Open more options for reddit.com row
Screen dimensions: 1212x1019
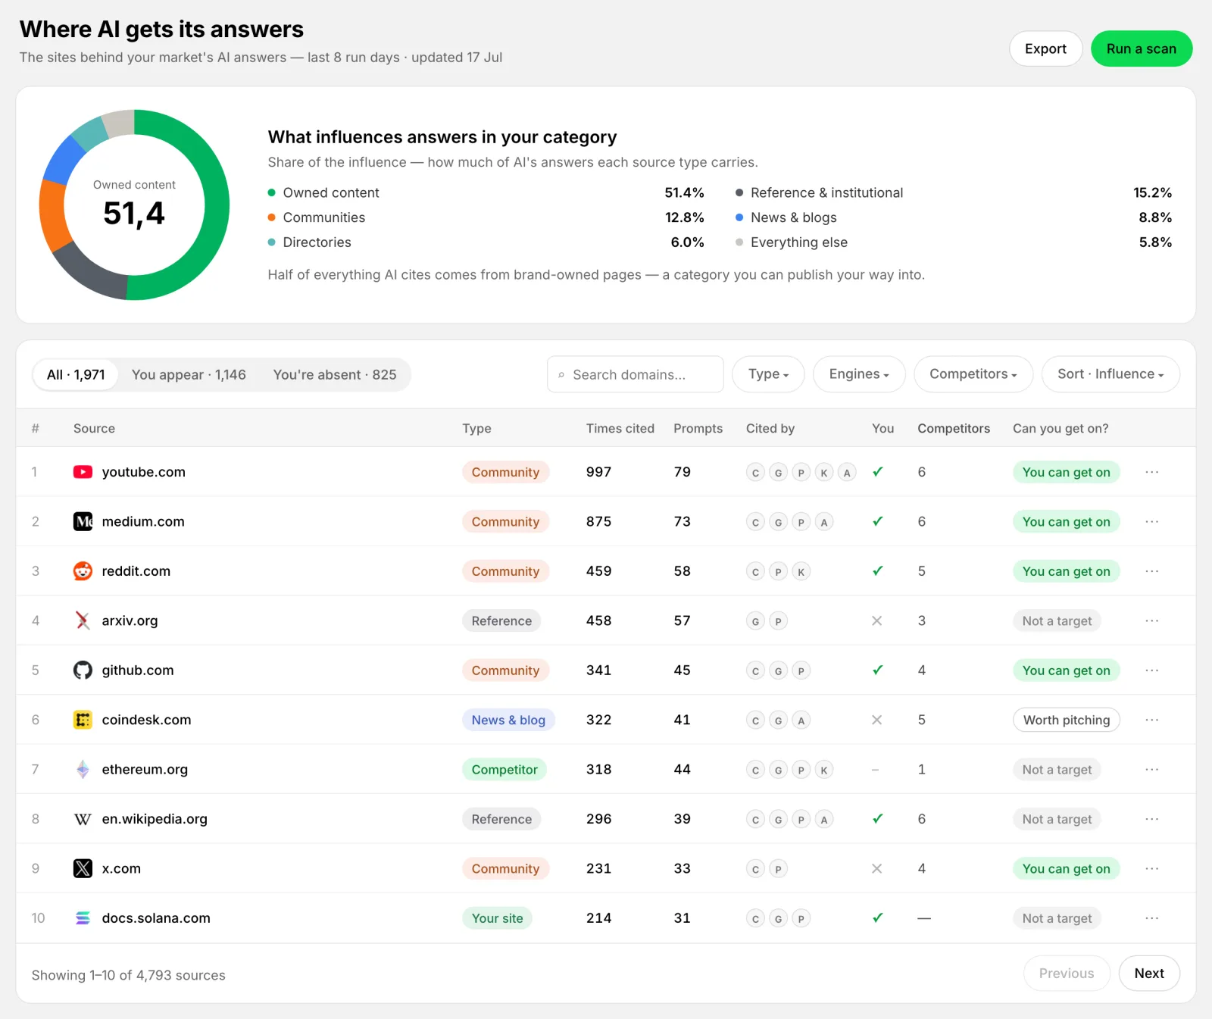tap(1152, 571)
